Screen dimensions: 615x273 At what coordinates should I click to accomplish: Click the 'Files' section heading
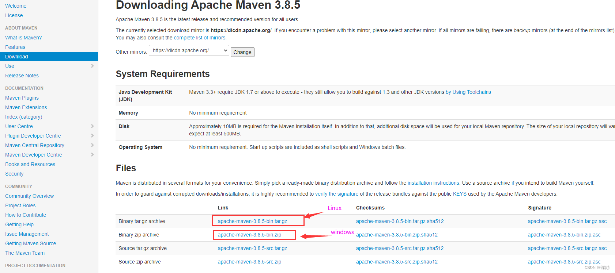coord(126,168)
